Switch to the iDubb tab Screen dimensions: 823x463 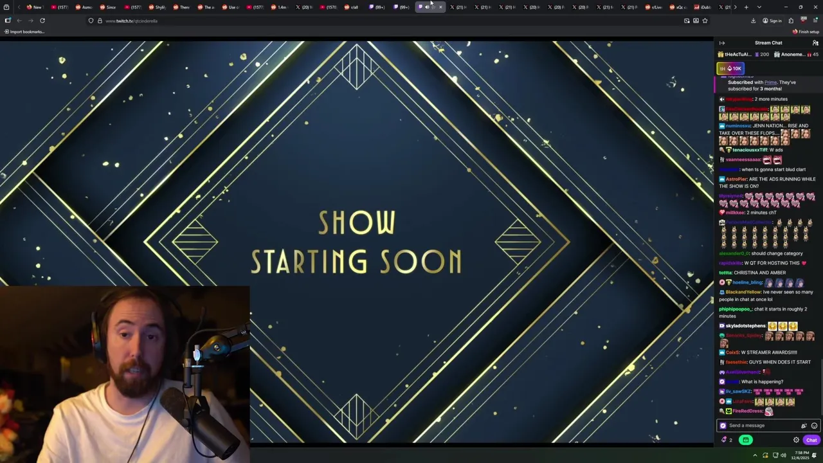[x=702, y=7]
